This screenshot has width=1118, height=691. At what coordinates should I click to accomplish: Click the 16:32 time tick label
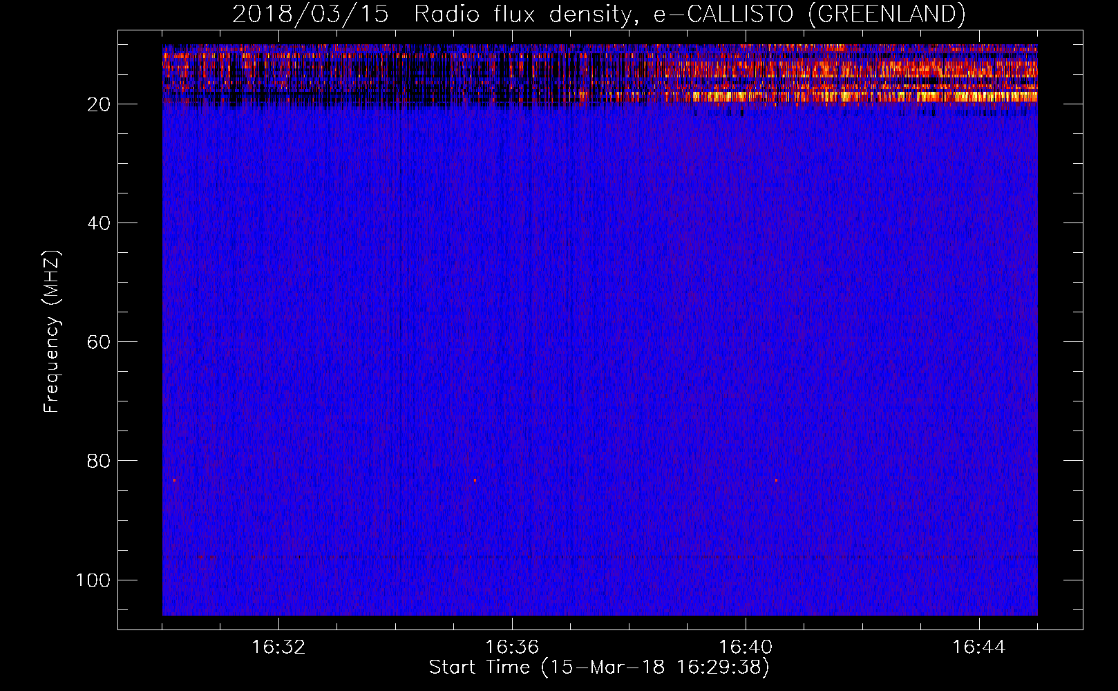point(278,647)
